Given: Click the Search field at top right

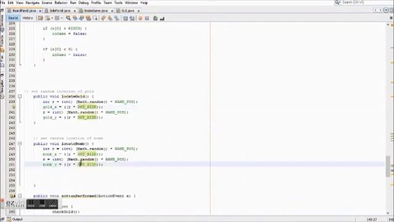Looking at the screenshot, I should pyautogui.click(x=363, y=2).
